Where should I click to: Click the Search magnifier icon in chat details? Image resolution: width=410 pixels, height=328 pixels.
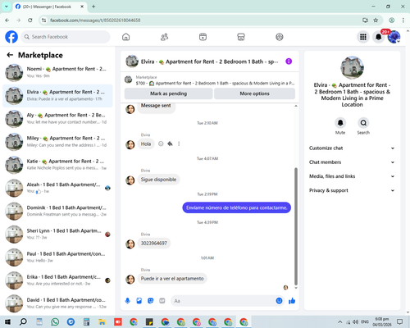(x=363, y=123)
